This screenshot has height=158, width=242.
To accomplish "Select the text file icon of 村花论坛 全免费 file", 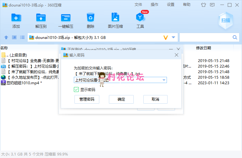I will point(3,60).
